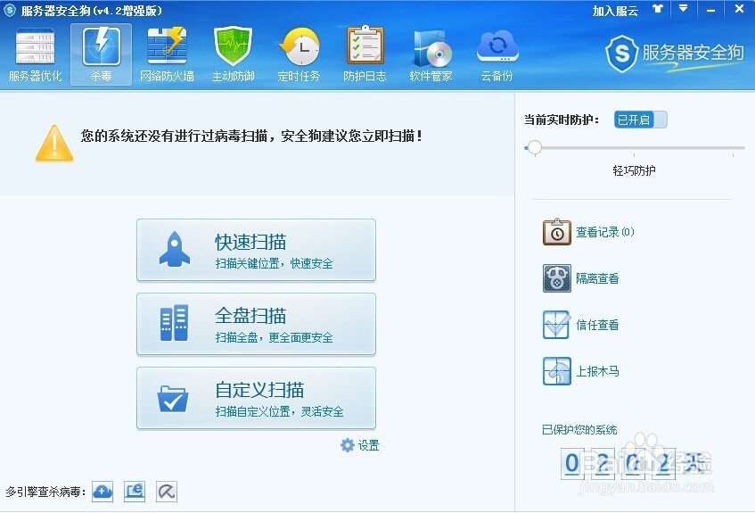The height and width of the screenshot is (513, 755).
Task: Click the 当前实时防护 label
Action: (x=562, y=120)
